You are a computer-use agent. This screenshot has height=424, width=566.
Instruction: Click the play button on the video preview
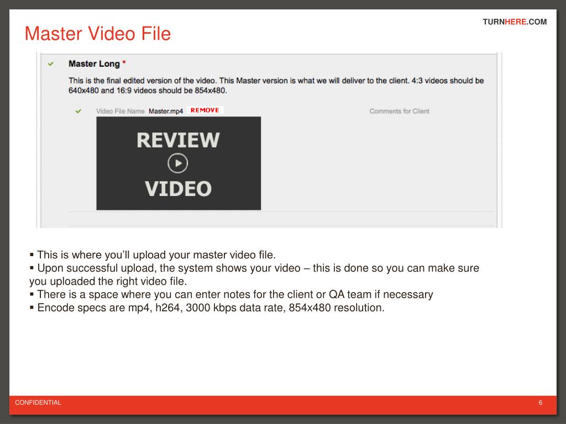click(x=177, y=163)
